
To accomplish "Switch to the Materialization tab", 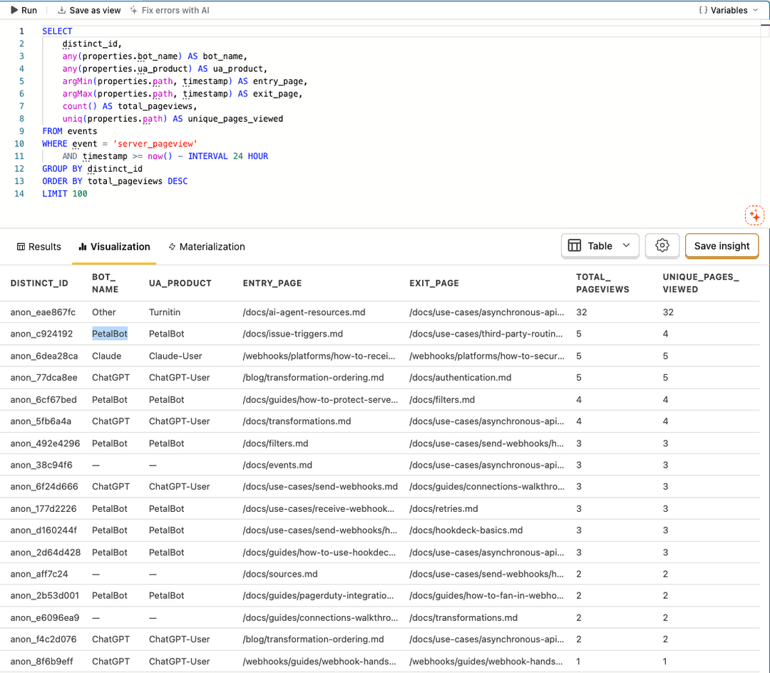I will point(207,247).
